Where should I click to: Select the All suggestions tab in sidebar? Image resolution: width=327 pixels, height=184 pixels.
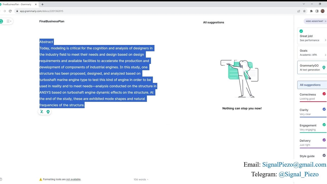pos(310,85)
